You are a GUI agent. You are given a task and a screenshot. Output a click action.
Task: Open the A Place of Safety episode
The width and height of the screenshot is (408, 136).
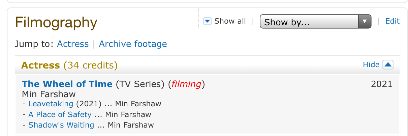pyautogui.click(x=60, y=114)
